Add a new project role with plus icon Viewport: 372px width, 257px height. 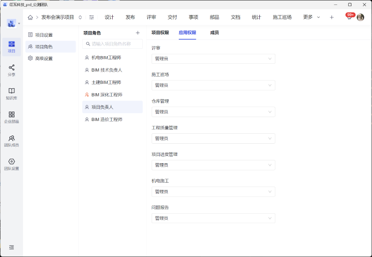tap(138, 33)
